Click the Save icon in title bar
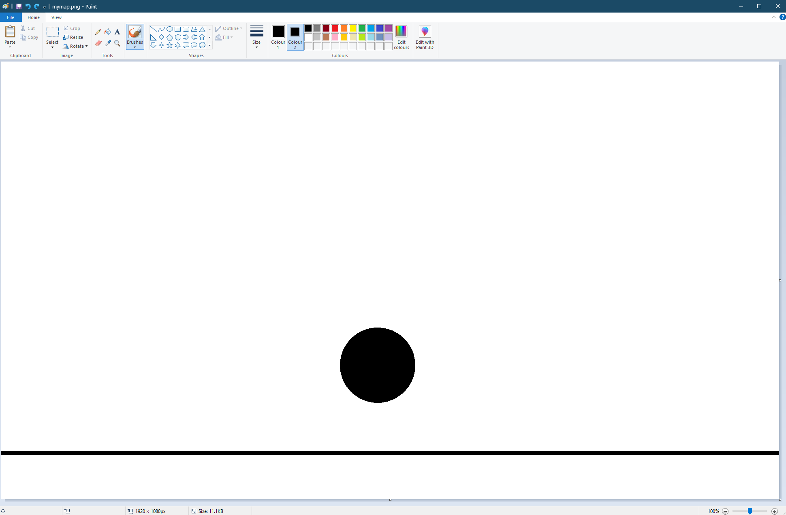 [x=19, y=6]
